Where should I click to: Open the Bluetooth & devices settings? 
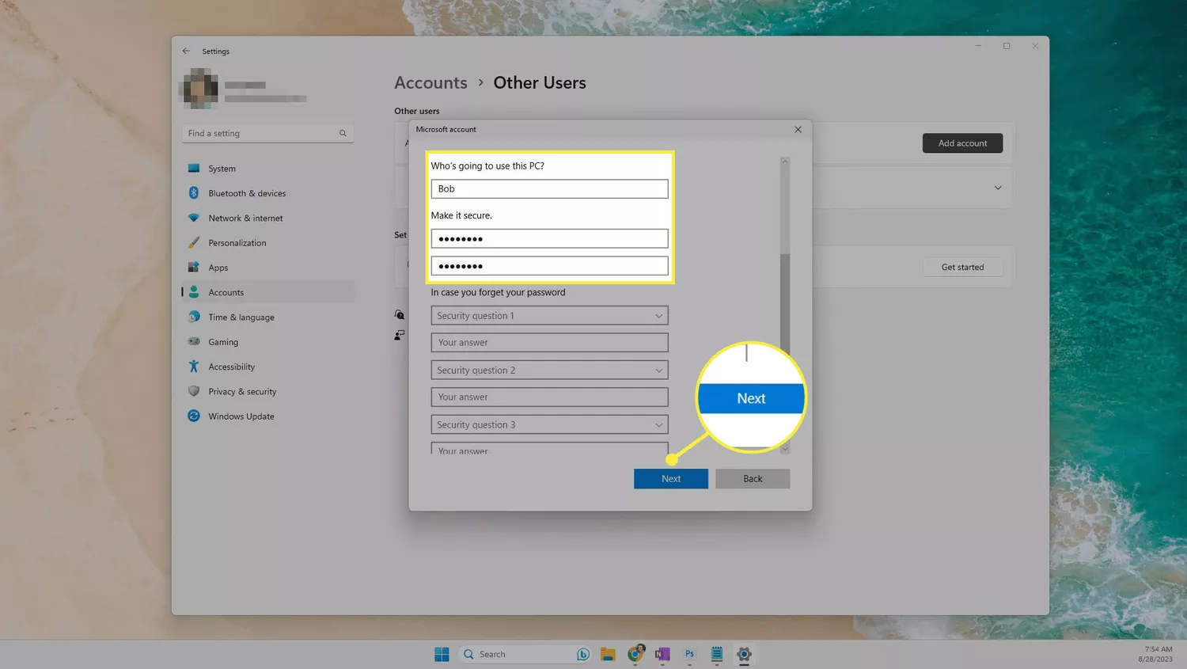pyautogui.click(x=247, y=193)
